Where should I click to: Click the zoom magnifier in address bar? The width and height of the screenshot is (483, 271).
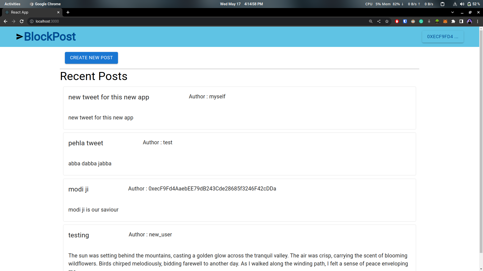(371, 22)
